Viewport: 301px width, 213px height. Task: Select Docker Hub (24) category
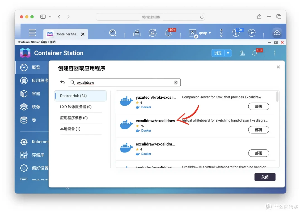coord(81,96)
